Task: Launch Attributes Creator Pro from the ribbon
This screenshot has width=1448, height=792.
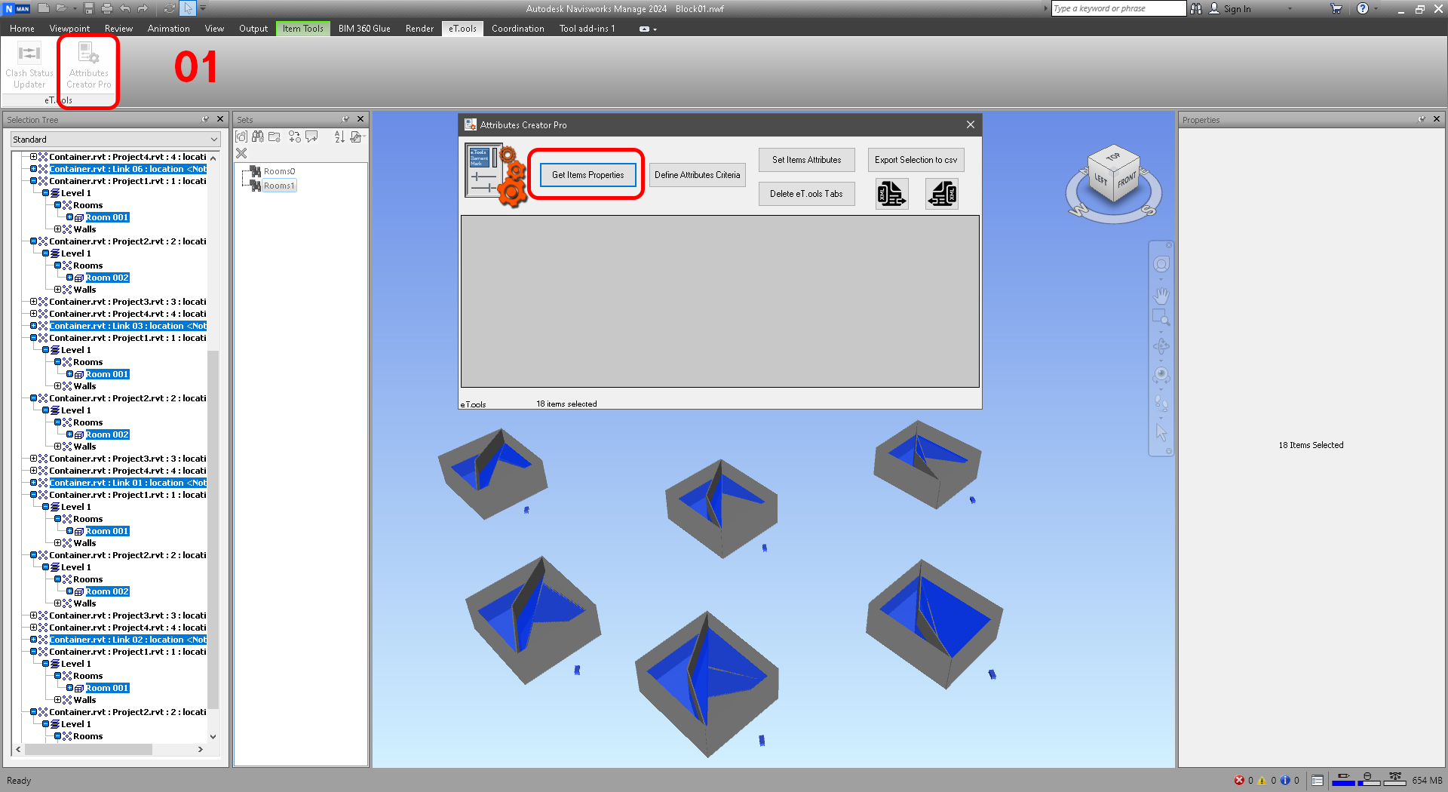Action: tap(89, 66)
